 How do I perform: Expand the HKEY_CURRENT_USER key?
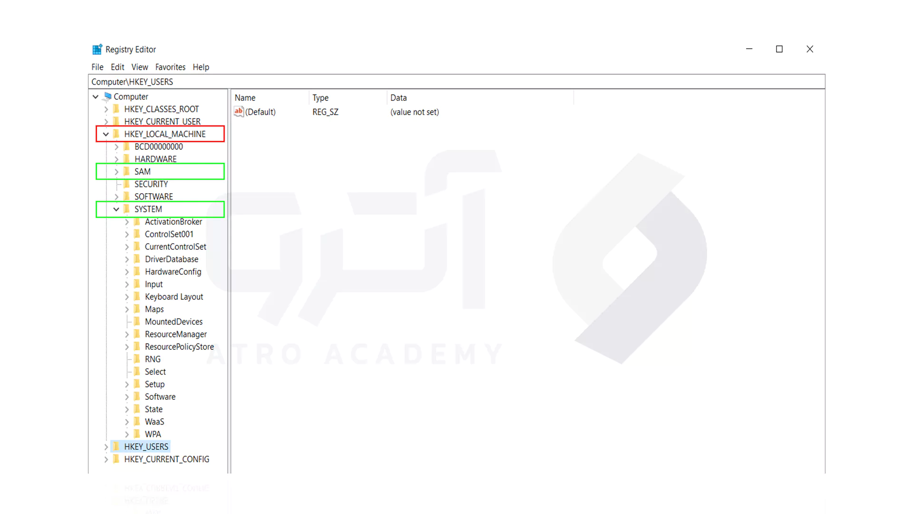point(106,121)
